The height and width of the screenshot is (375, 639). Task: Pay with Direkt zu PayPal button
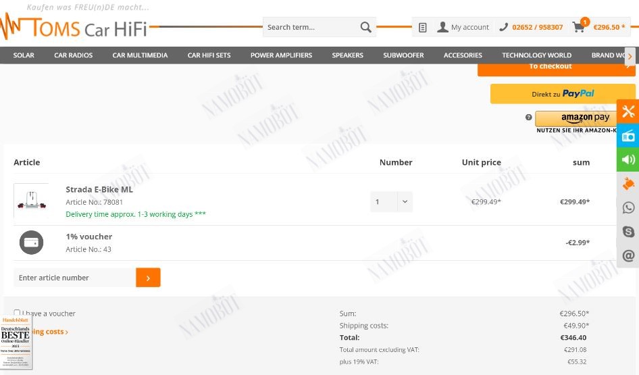click(563, 94)
